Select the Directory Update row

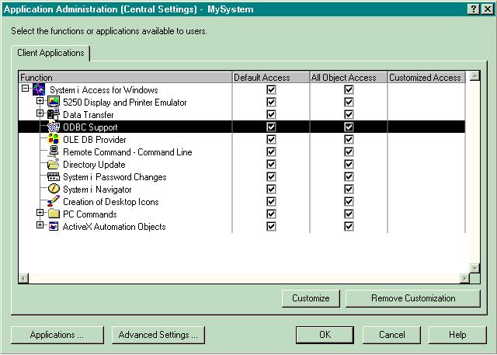tap(242, 164)
